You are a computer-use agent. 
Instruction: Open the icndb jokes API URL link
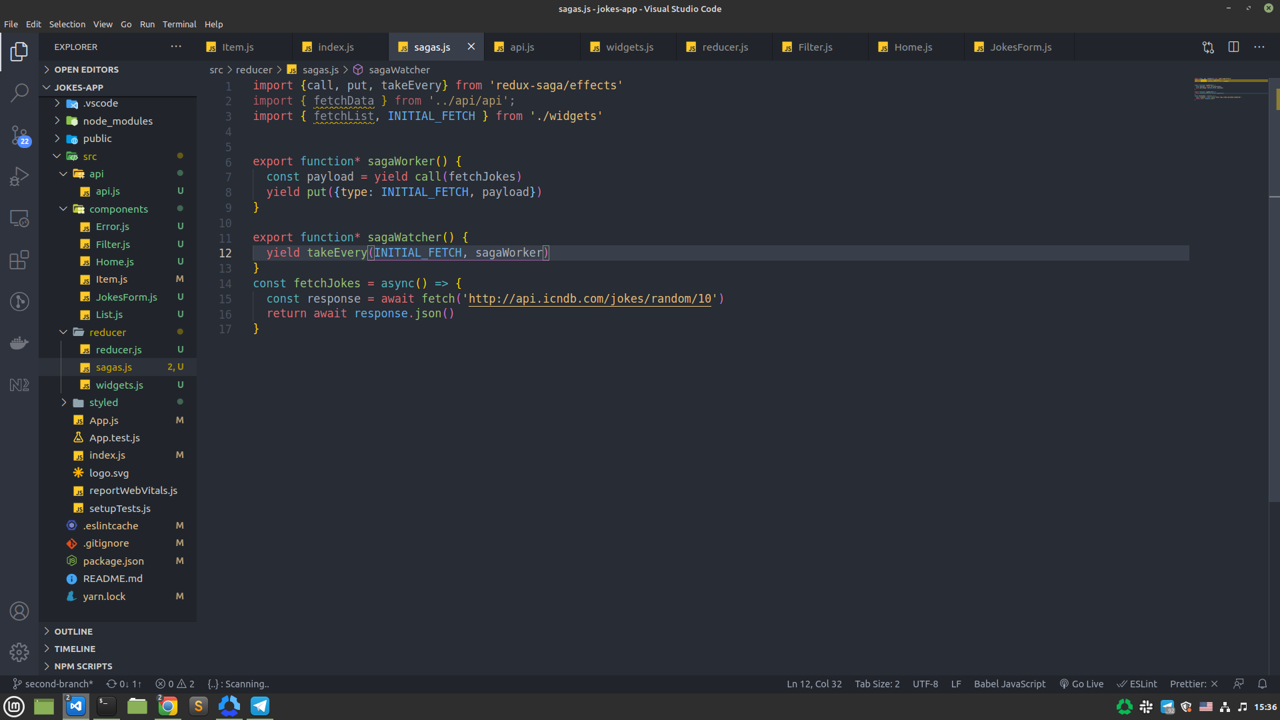[590, 299]
